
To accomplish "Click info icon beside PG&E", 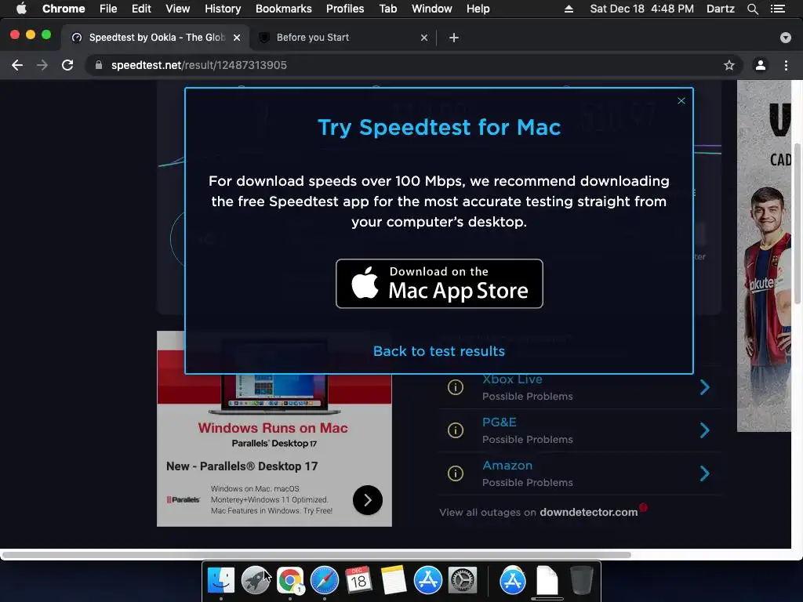I will 456,430.
